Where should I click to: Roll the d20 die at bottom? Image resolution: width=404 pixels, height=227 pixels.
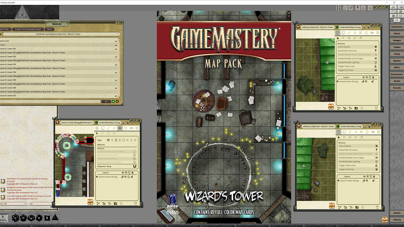[x=15, y=218]
